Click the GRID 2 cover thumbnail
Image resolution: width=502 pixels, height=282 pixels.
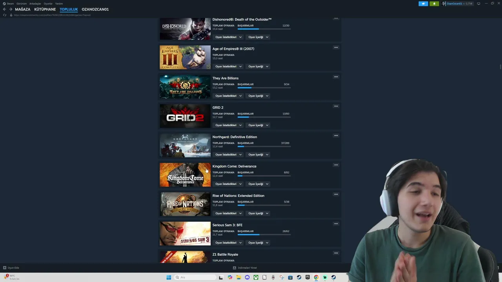[x=185, y=116]
